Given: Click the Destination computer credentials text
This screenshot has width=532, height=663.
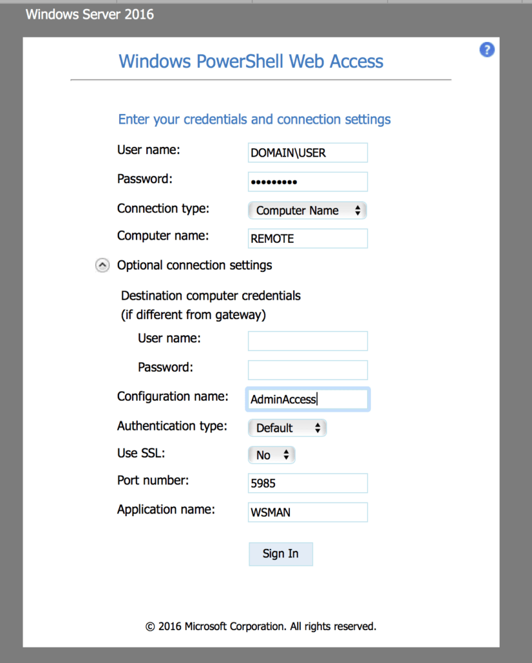Looking at the screenshot, I should point(210,305).
